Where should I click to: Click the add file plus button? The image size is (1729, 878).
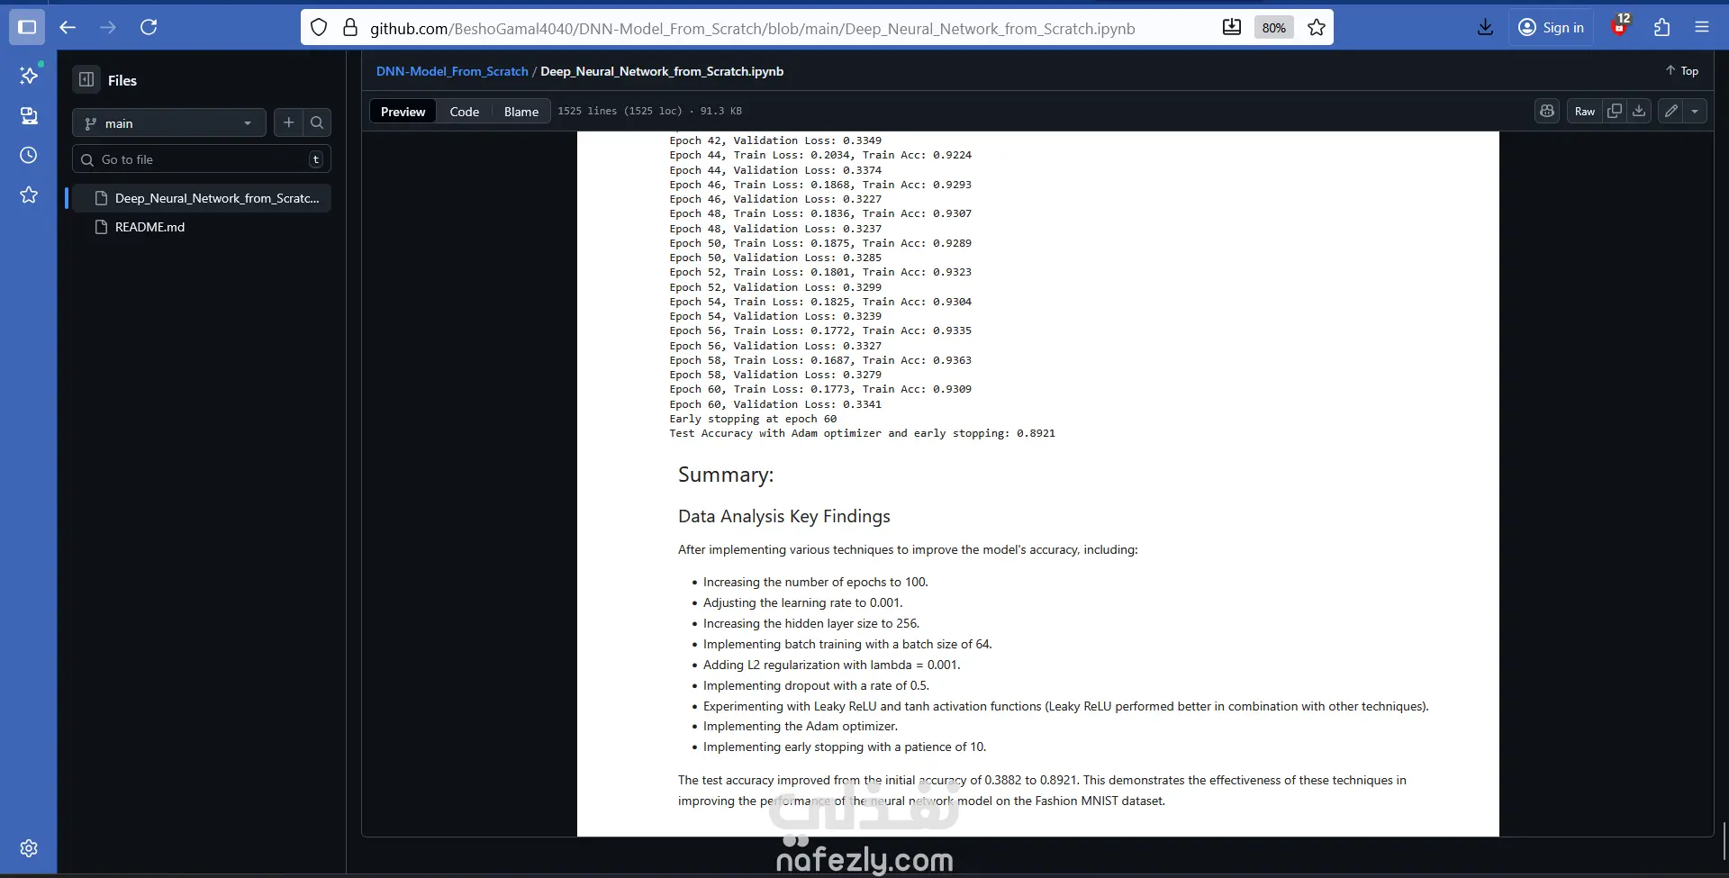pos(288,122)
